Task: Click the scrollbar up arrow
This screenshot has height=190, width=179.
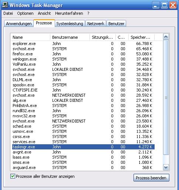Action: click(x=166, y=37)
